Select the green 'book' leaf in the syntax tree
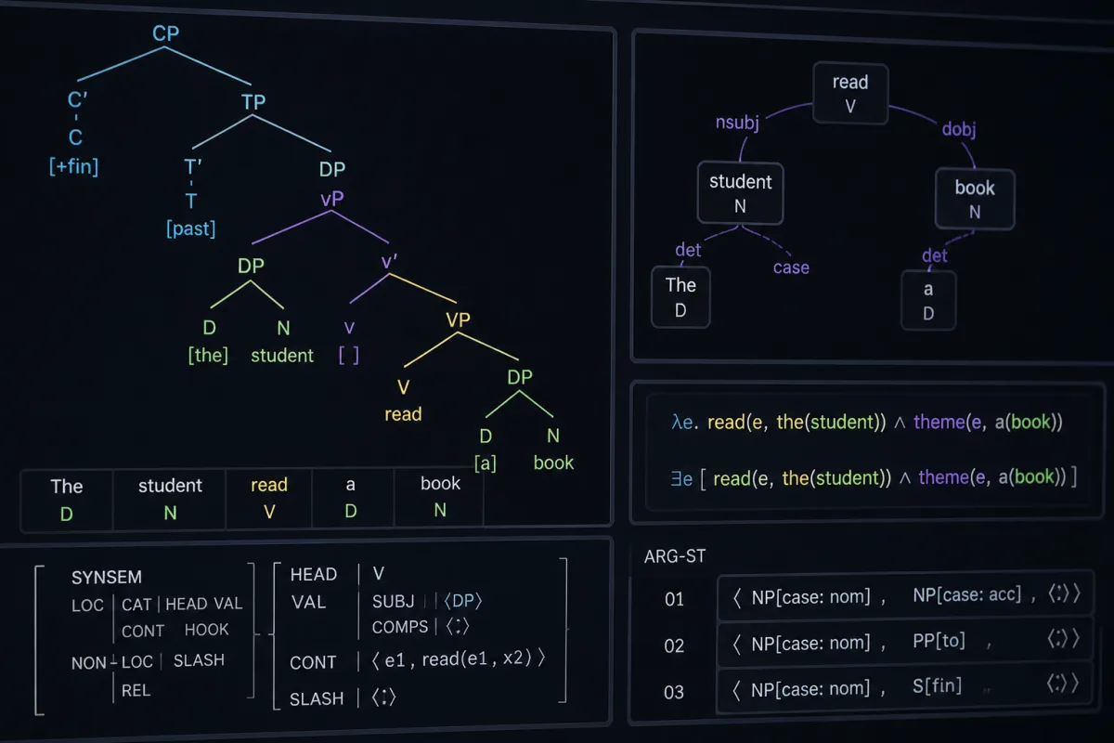This screenshot has width=1114, height=743. (553, 463)
